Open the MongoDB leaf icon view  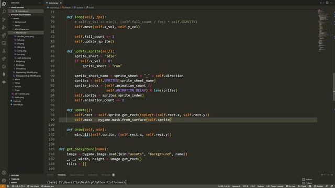click(4, 74)
